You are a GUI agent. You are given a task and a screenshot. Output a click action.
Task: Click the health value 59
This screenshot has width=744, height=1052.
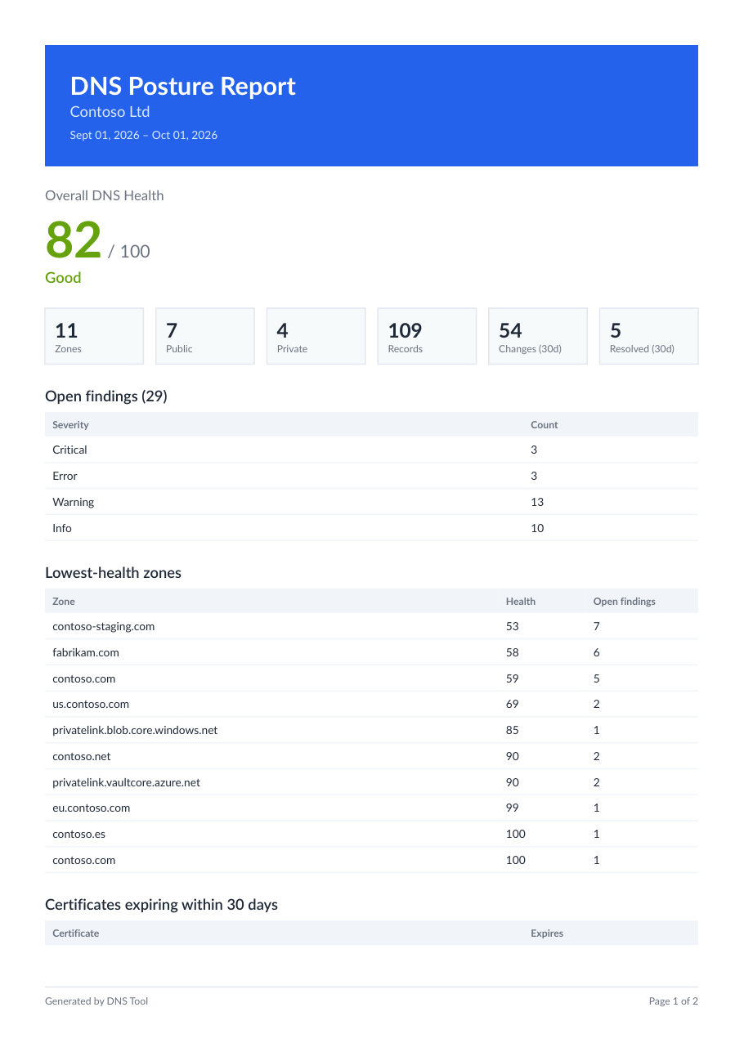coord(513,678)
